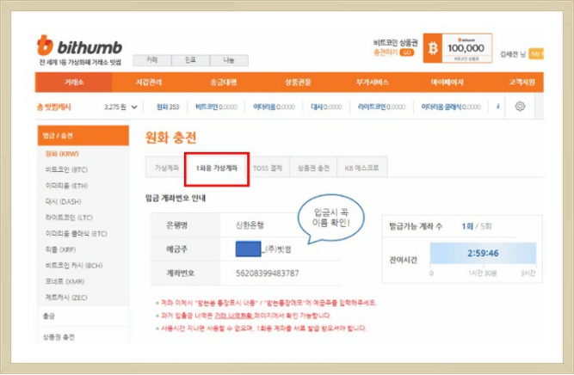Viewport: 574px width, 375px height.
Task: Select 라이트코인 (LTC) in sidebar
Action: [69, 218]
